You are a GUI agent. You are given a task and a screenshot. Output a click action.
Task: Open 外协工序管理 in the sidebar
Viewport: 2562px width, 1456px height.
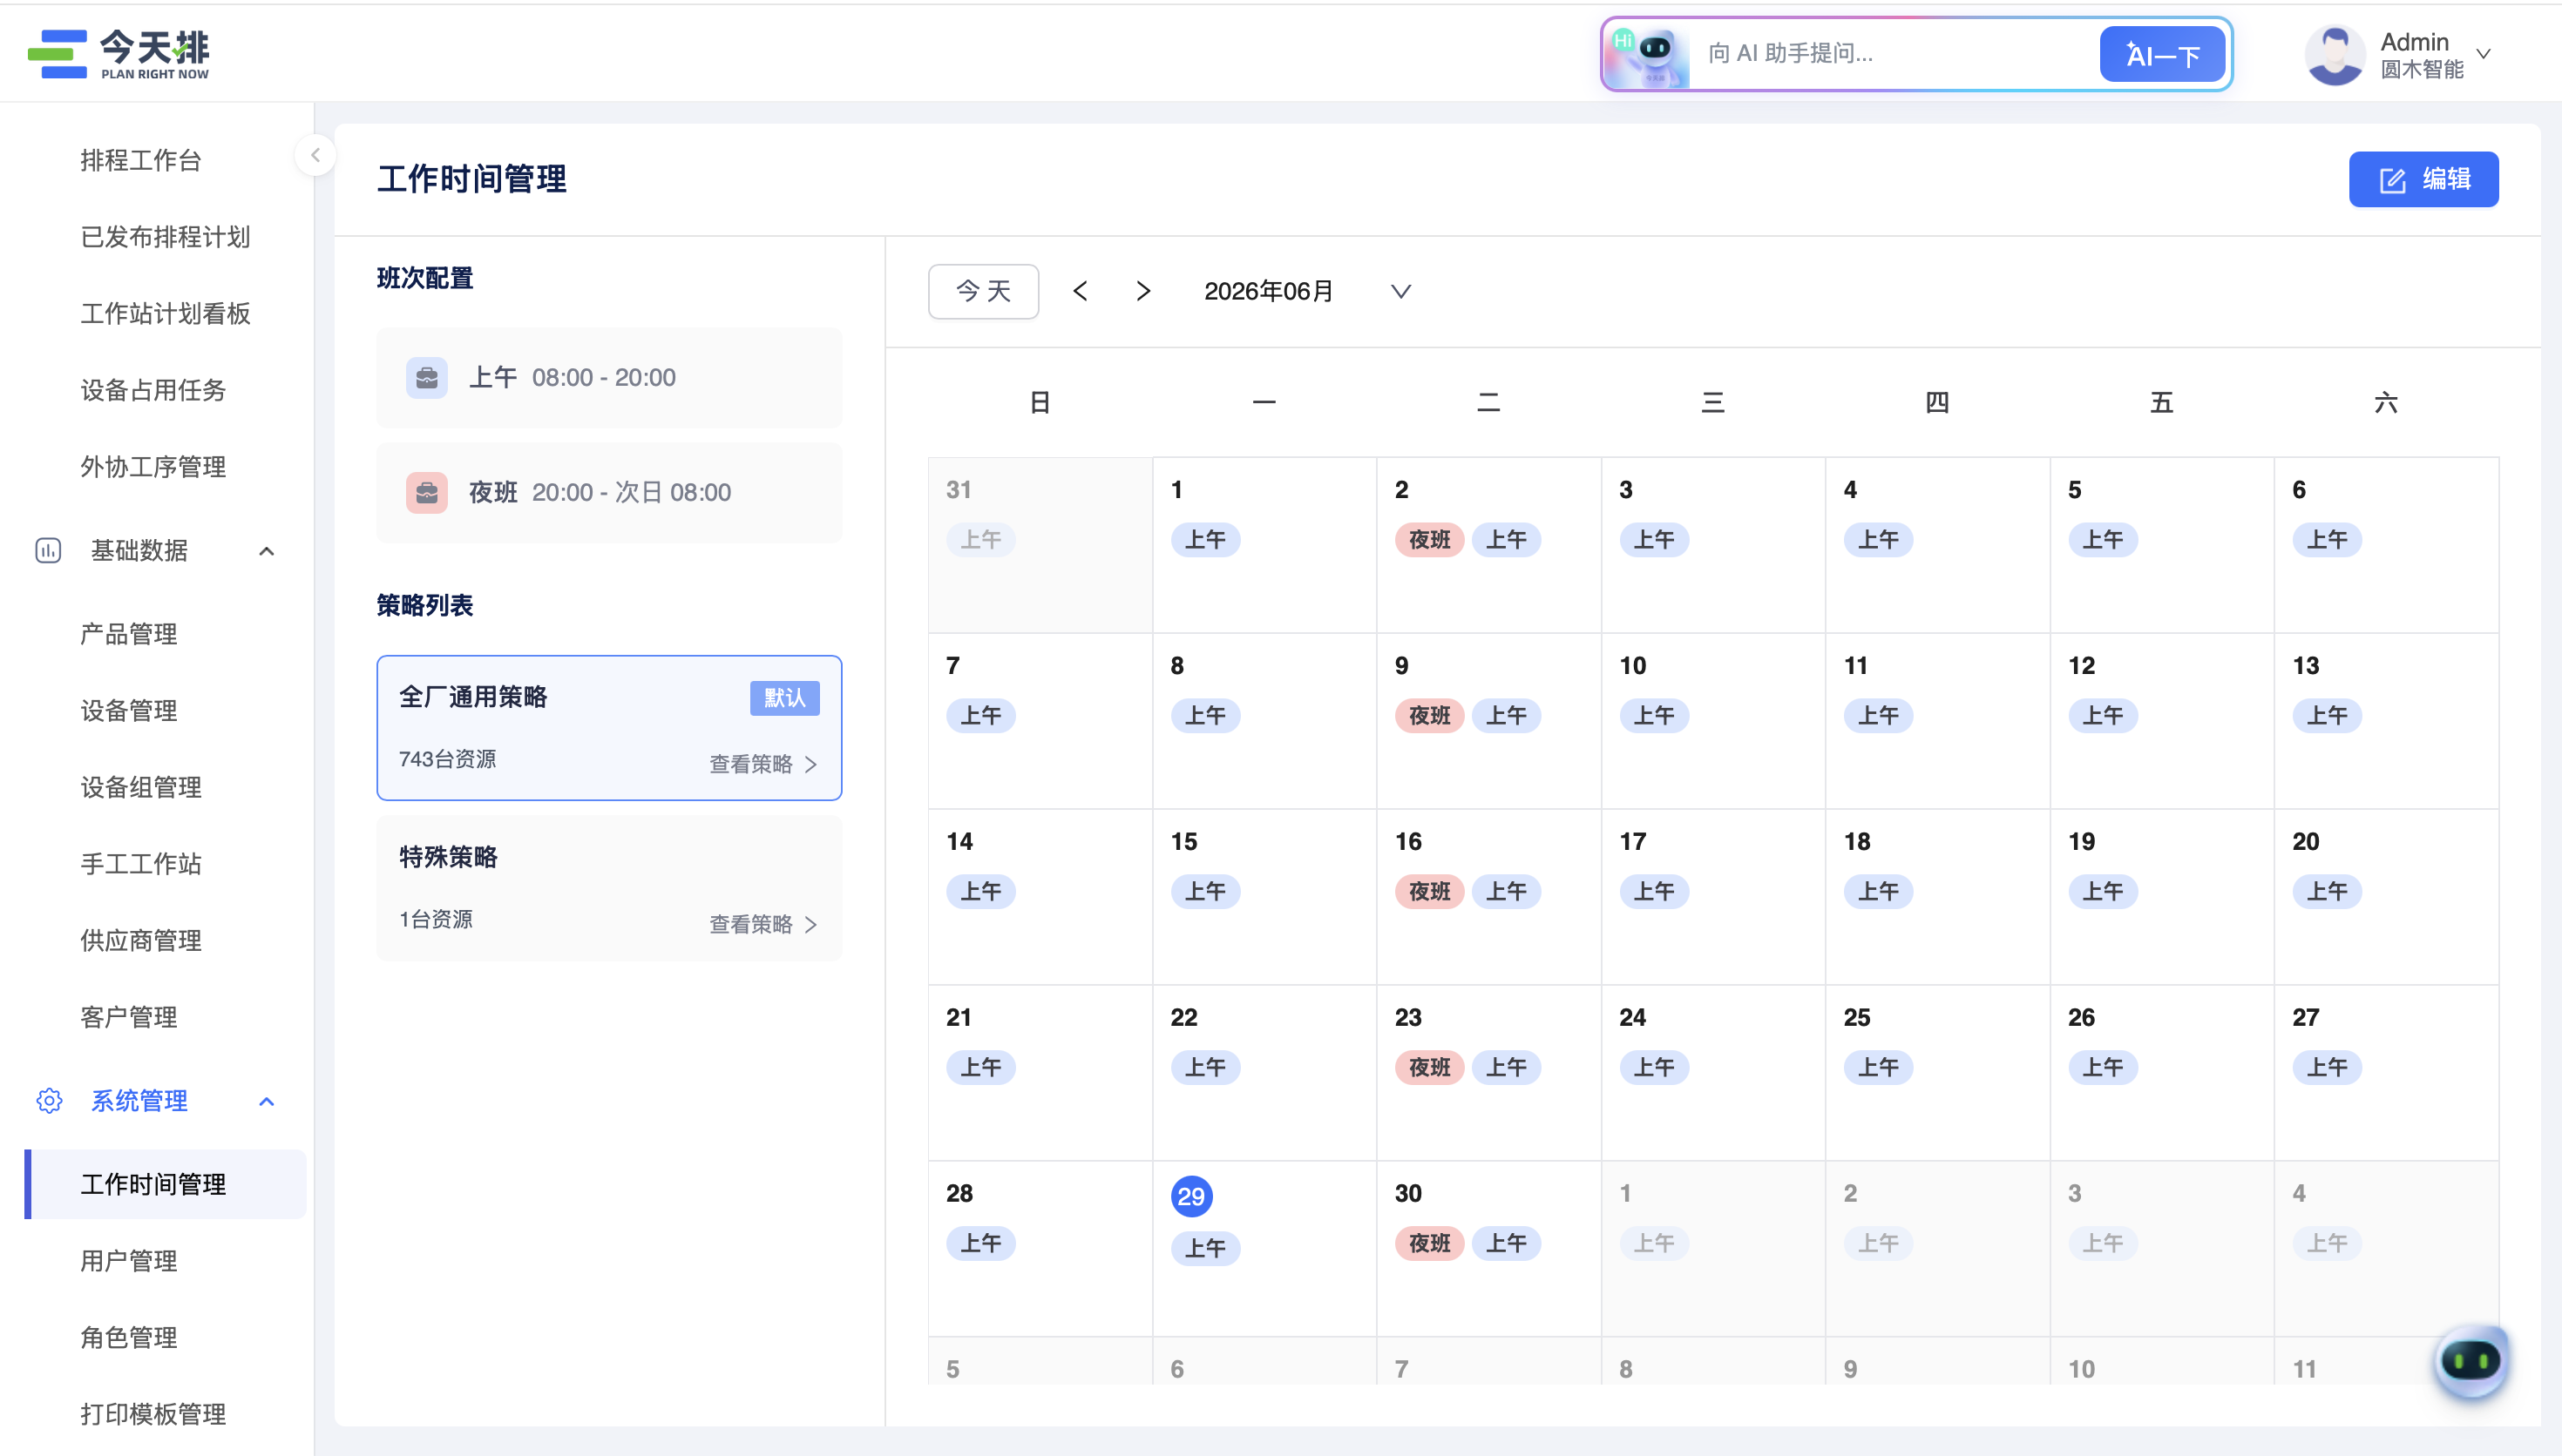click(153, 467)
